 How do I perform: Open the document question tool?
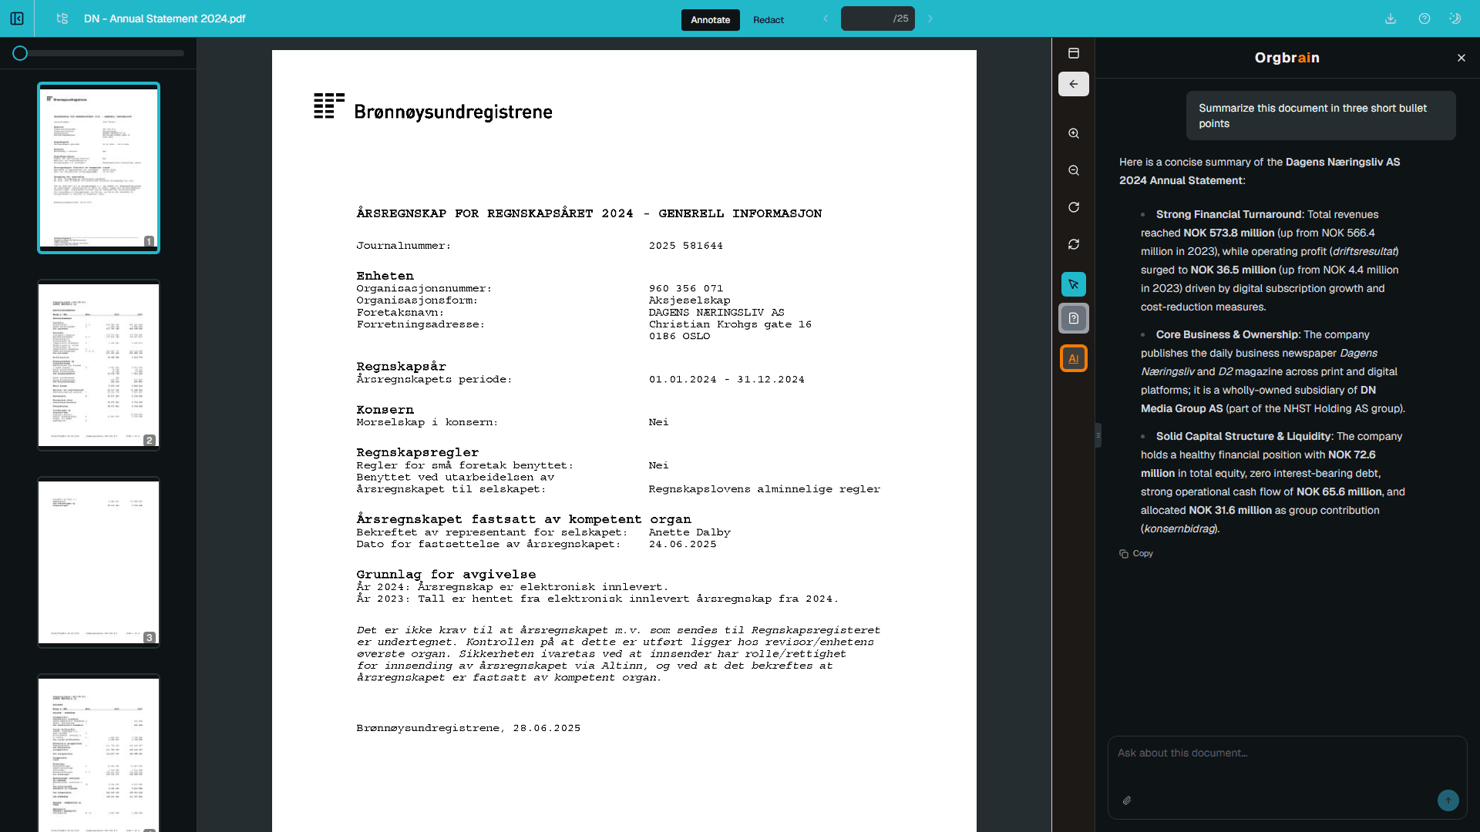click(1074, 318)
